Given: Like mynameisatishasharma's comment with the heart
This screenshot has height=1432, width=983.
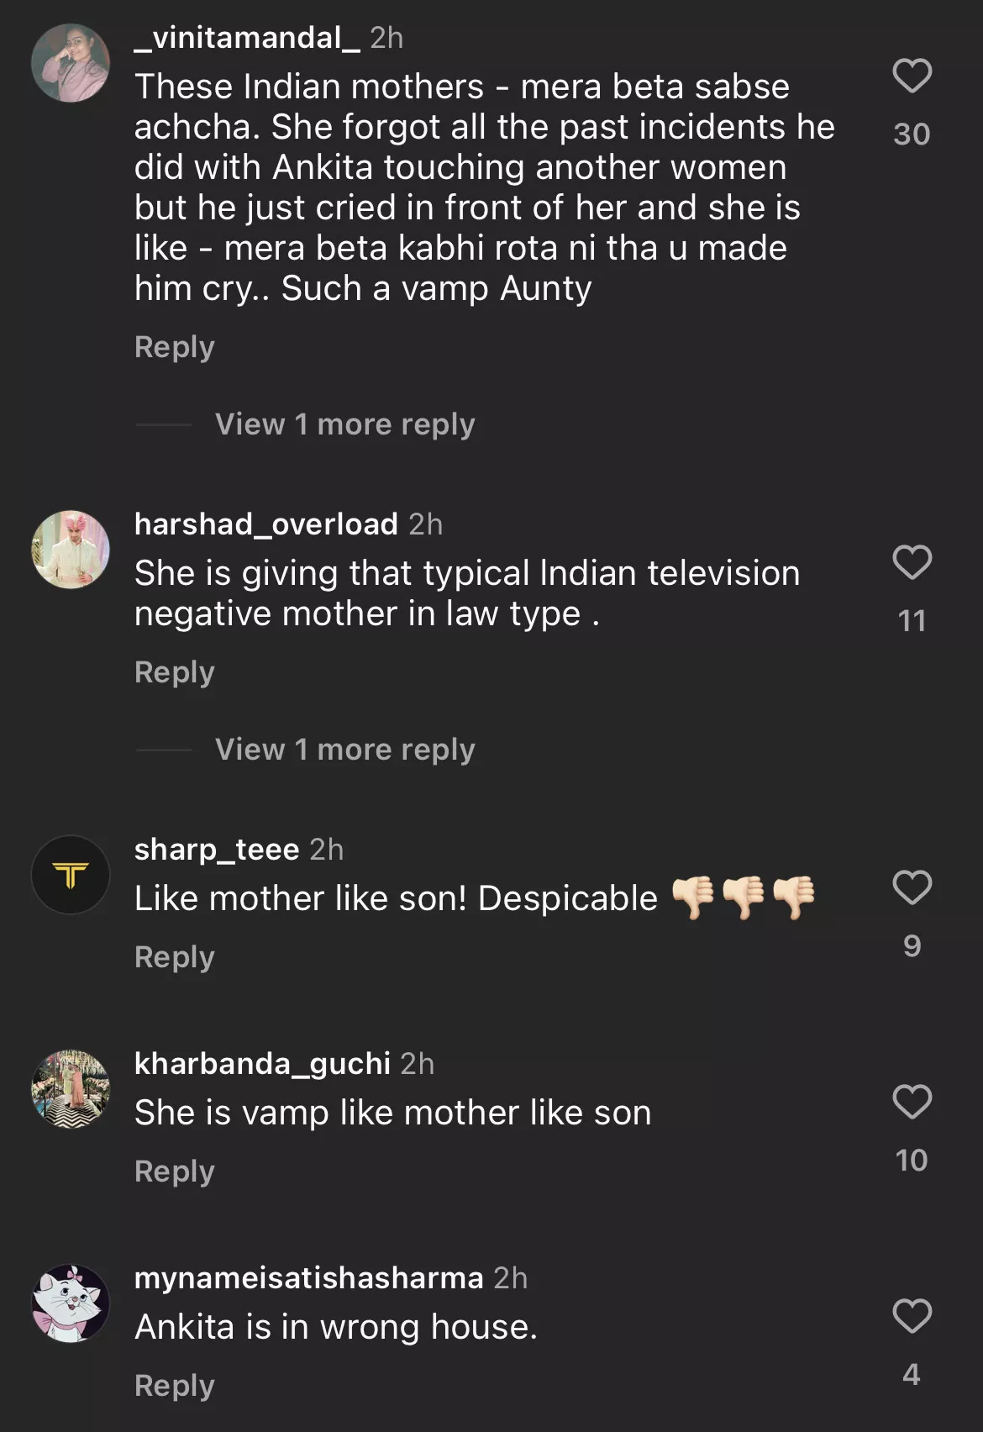Looking at the screenshot, I should (x=912, y=1316).
